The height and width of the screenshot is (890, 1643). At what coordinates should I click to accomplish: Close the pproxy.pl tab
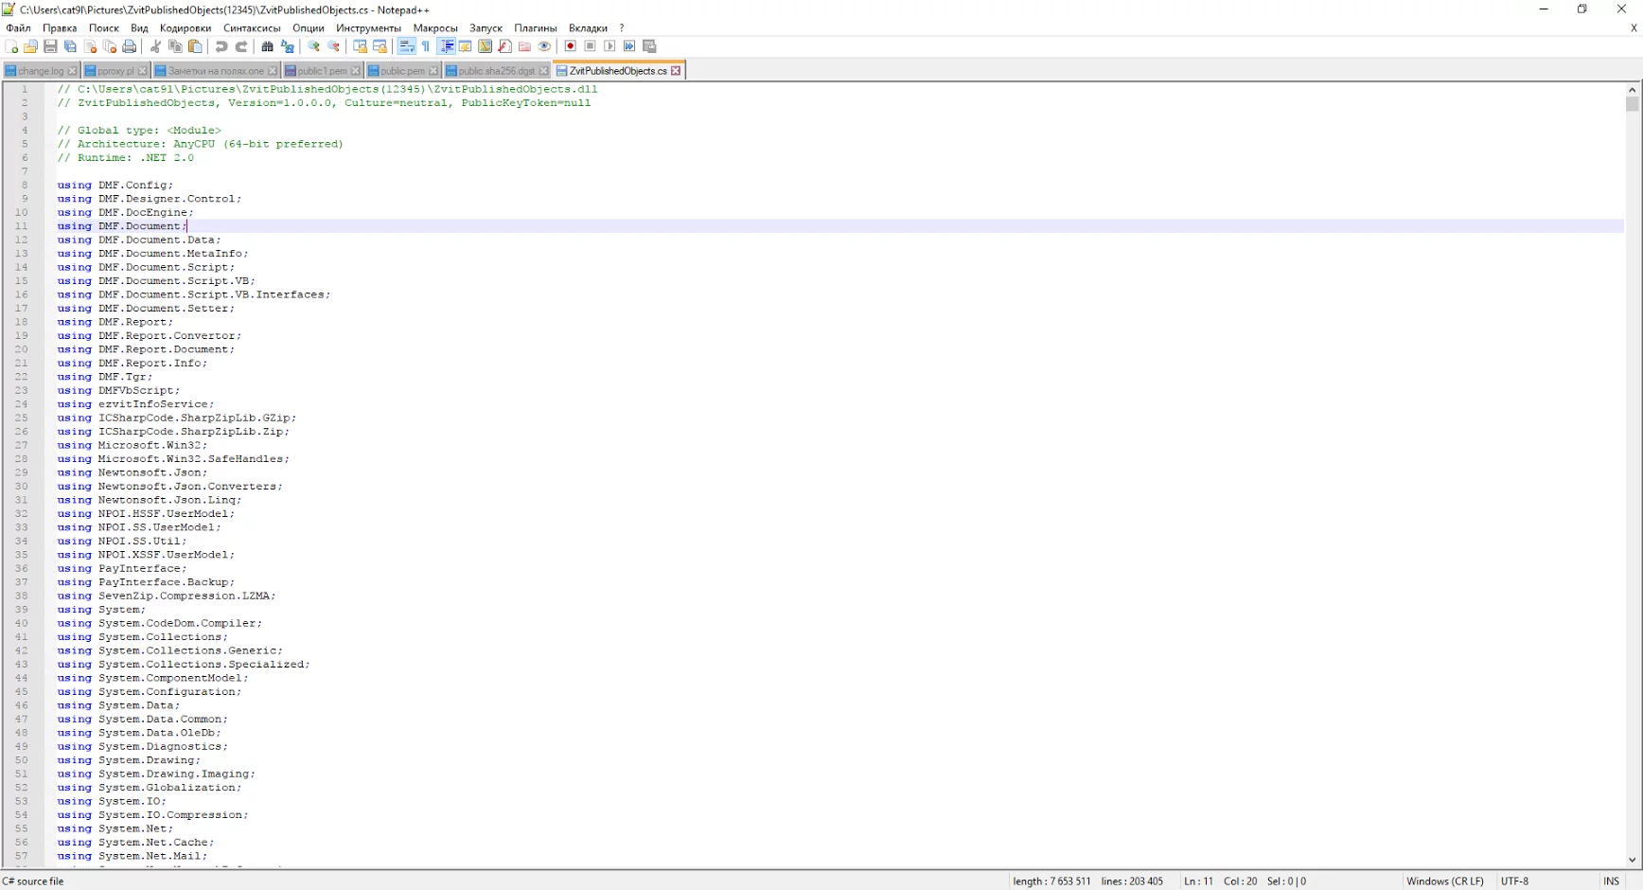pos(142,71)
